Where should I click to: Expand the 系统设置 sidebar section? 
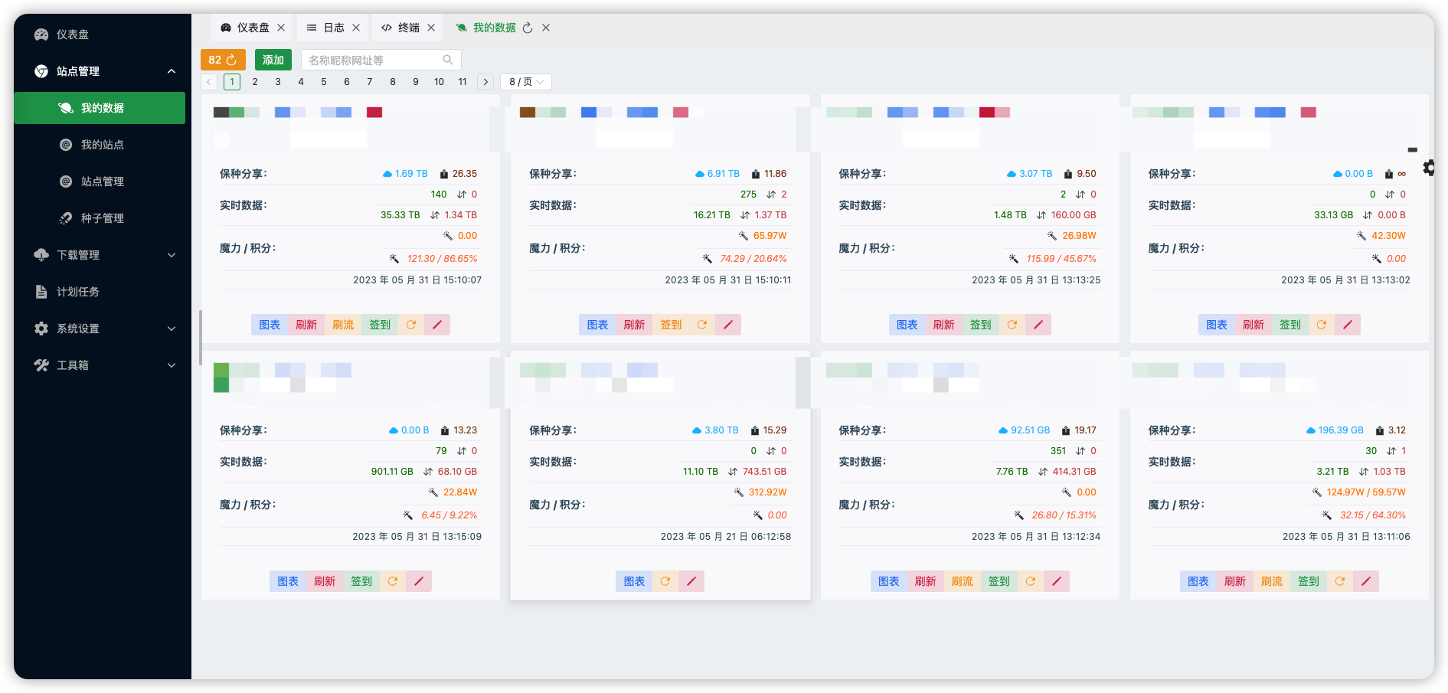coord(100,329)
